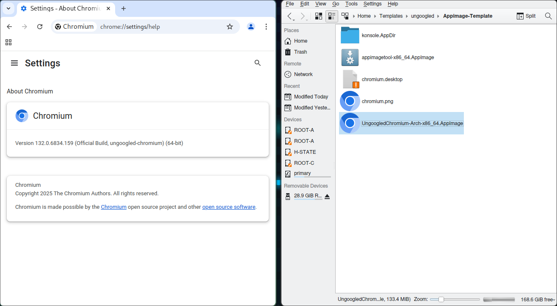Bookmark this page with the star icon

coord(230,27)
